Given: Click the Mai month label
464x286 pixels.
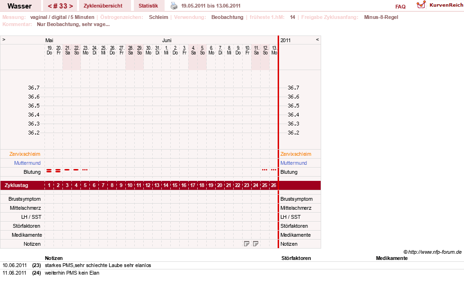Looking at the screenshot, I should coord(49,40).
